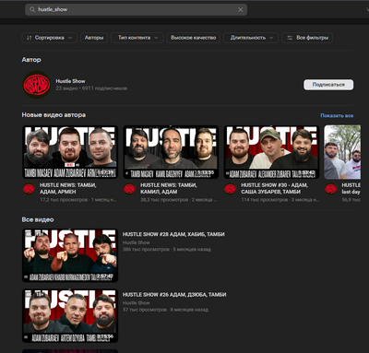This screenshot has height=353, width=369.
Task: Click the Длительность chevron arrow
Action: point(271,38)
